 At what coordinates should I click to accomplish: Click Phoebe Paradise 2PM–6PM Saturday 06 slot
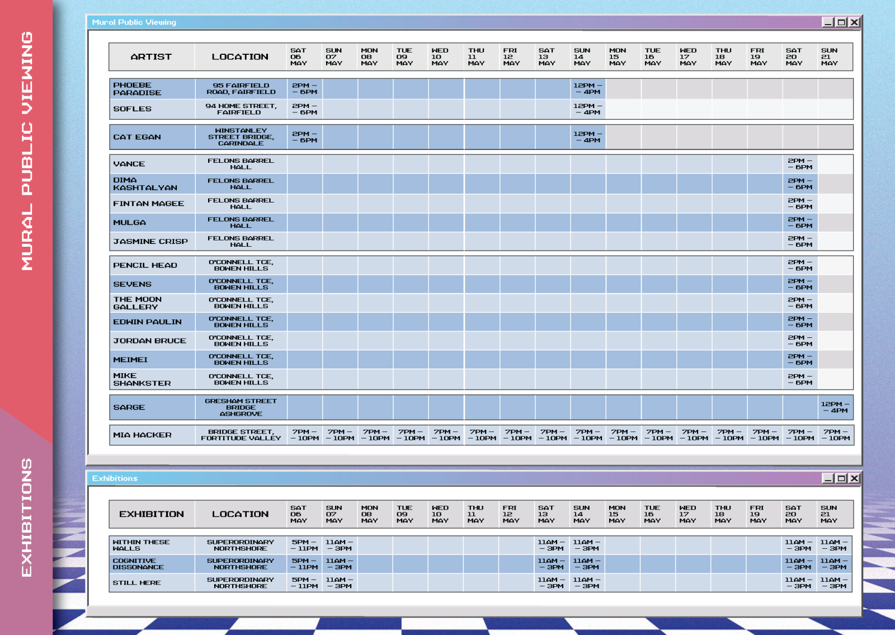point(305,89)
